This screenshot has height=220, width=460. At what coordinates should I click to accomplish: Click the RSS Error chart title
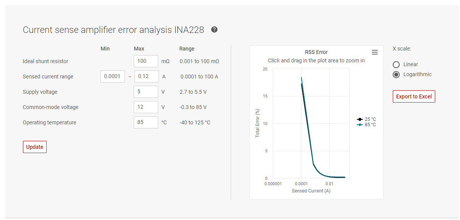[316, 52]
